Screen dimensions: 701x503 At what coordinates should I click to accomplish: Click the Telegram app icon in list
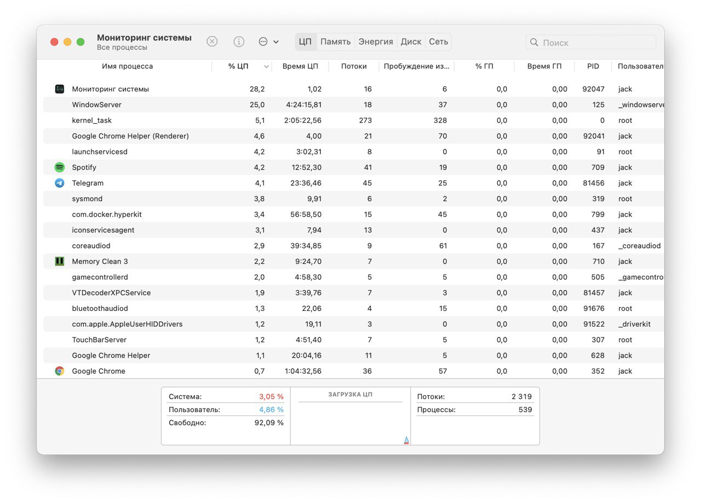60,183
